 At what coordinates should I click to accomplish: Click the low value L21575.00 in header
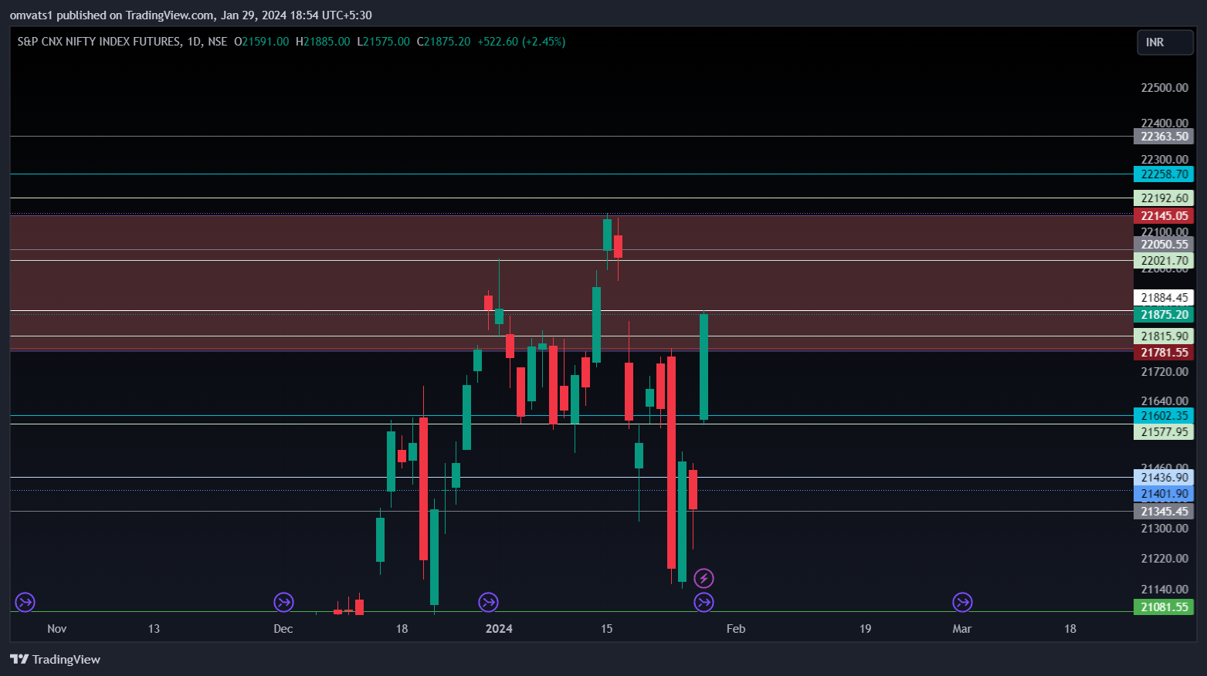[384, 42]
